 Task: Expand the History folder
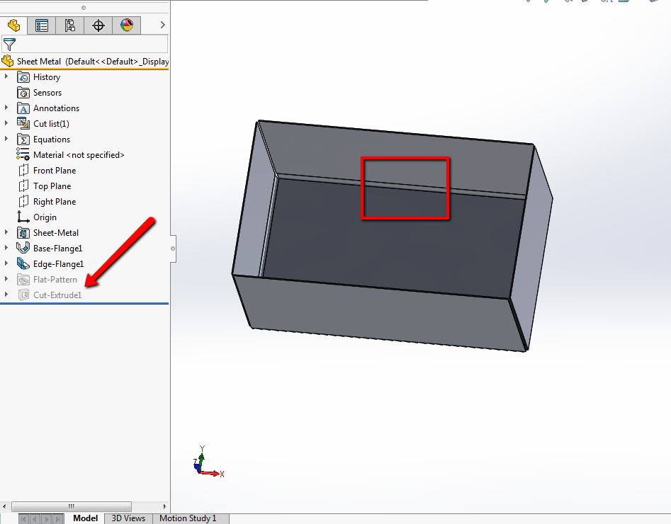tap(6, 77)
